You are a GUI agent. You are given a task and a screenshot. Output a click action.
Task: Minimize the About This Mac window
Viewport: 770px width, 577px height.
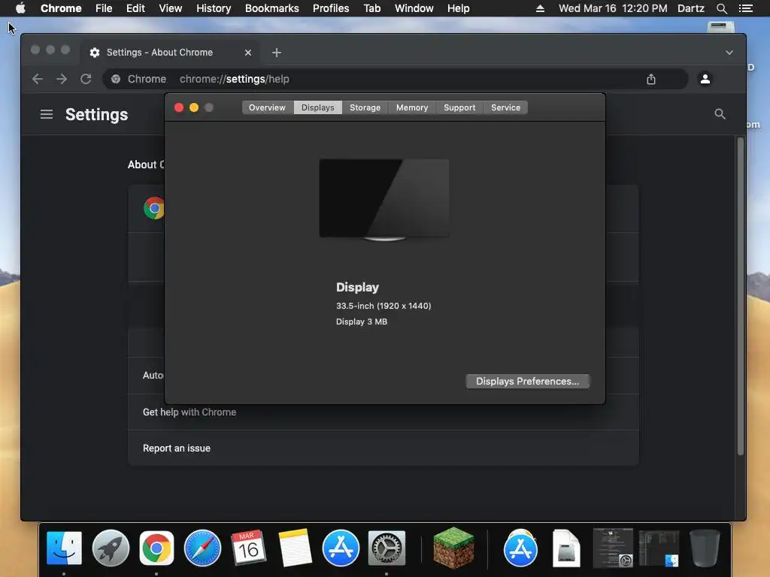[194, 107]
